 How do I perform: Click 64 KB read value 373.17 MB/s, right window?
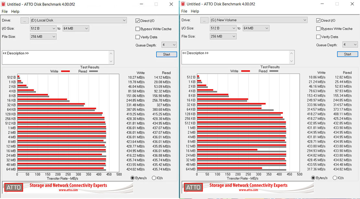[x=342, y=110]
